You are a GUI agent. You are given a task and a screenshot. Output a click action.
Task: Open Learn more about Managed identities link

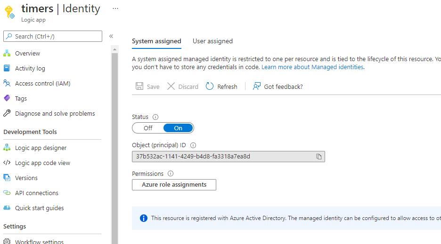[312, 67]
